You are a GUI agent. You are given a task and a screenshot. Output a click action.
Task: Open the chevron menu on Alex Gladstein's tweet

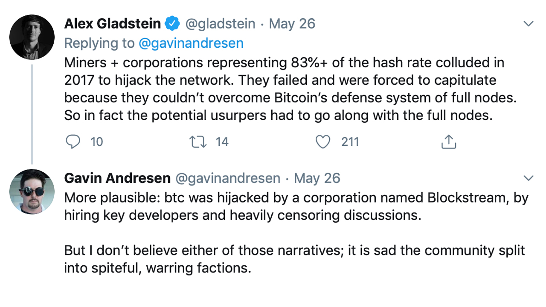tap(528, 24)
